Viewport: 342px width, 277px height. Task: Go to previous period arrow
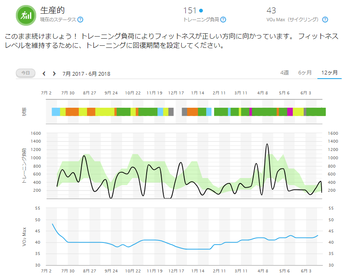44,74
